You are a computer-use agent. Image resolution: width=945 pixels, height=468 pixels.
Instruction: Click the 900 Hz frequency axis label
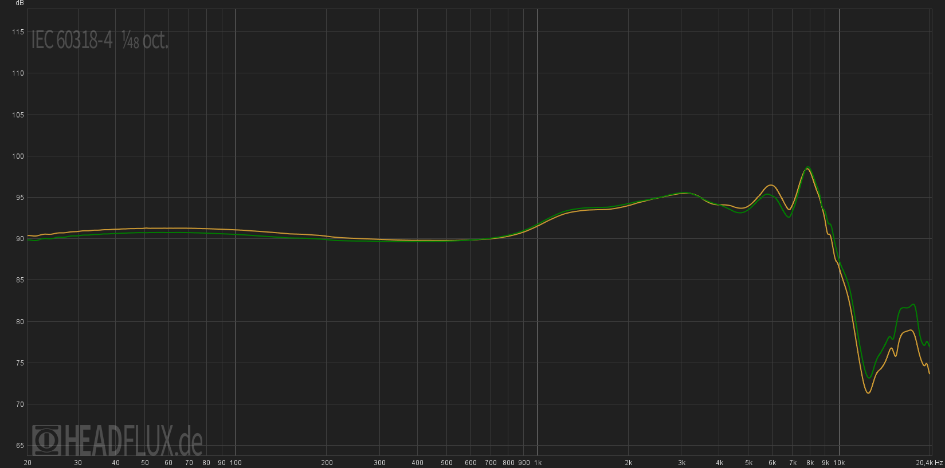tap(524, 463)
